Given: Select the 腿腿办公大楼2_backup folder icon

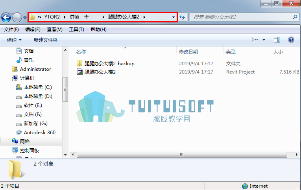Looking at the screenshot, I should pos(79,63).
